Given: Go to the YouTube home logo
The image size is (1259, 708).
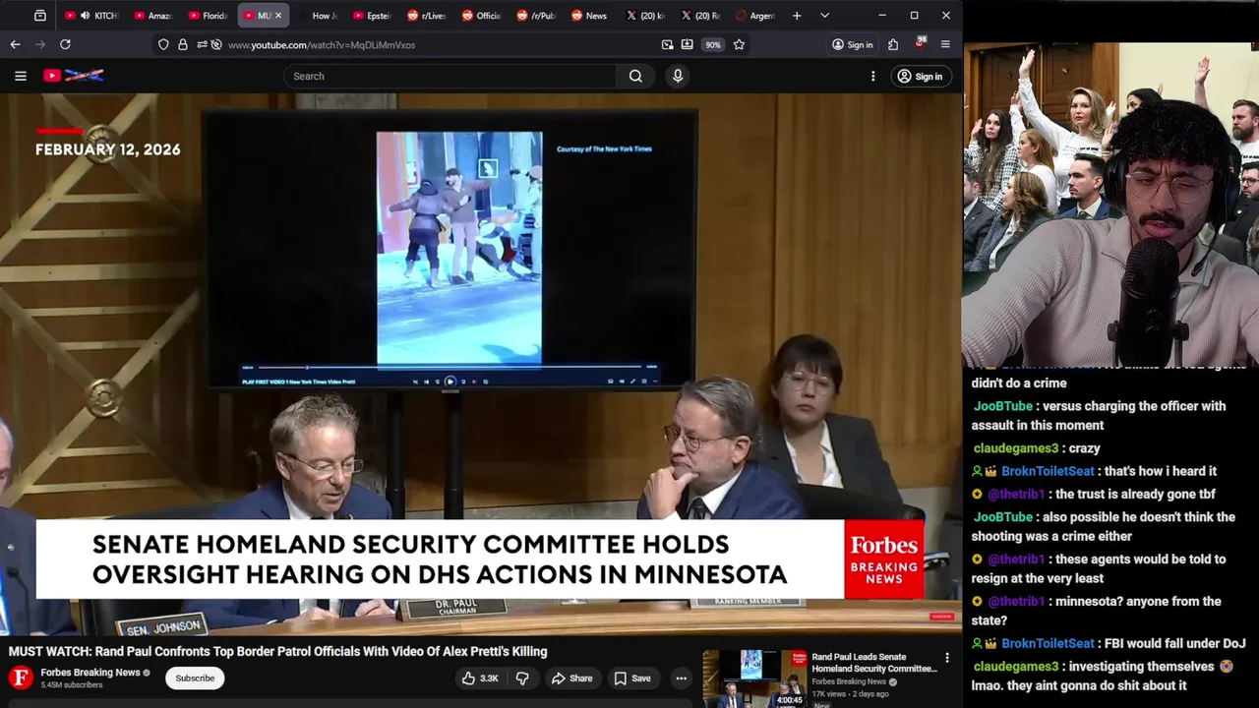Looking at the screenshot, I should point(73,76).
